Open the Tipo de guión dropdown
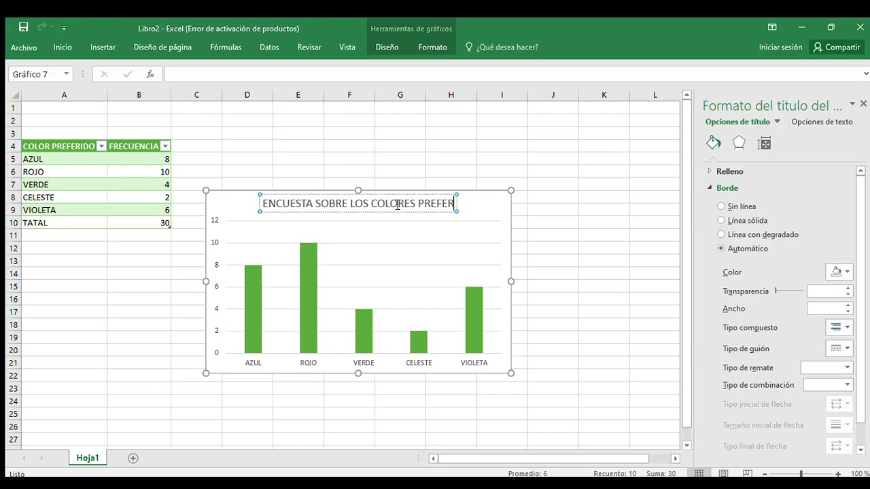The height and width of the screenshot is (489, 870). pos(839,348)
